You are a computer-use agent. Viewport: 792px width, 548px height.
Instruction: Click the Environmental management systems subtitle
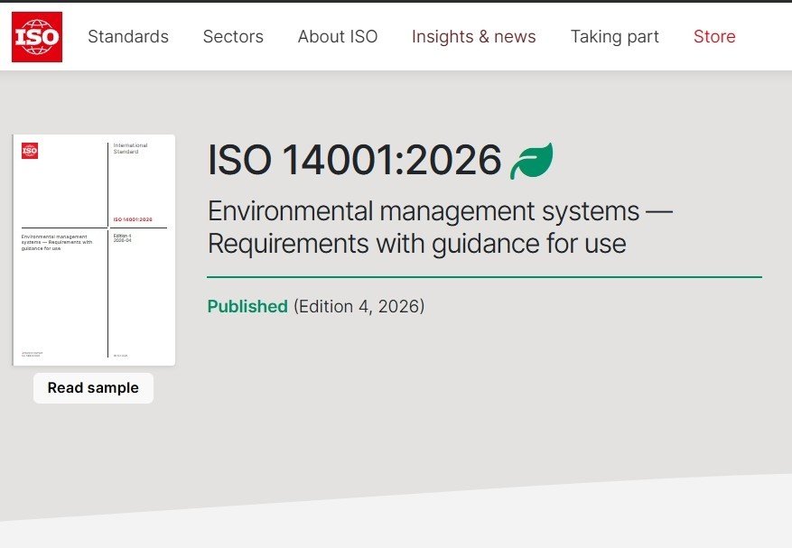pos(440,228)
